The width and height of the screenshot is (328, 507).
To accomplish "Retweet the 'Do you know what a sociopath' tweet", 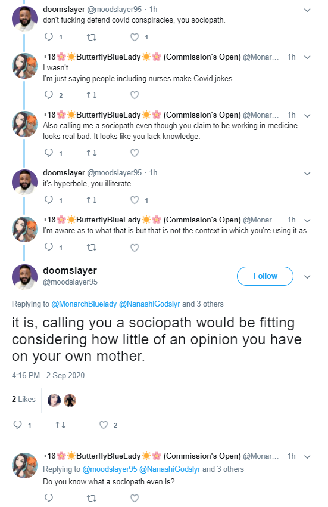I will coord(92,498).
